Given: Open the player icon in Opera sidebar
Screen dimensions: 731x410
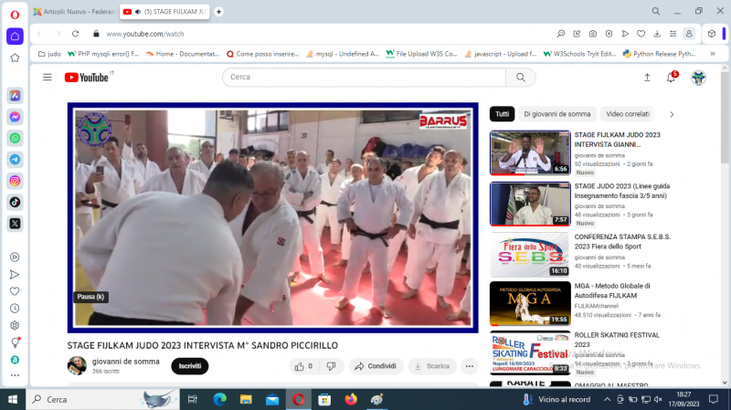Looking at the screenshot, I should click(x=15, y=258).
